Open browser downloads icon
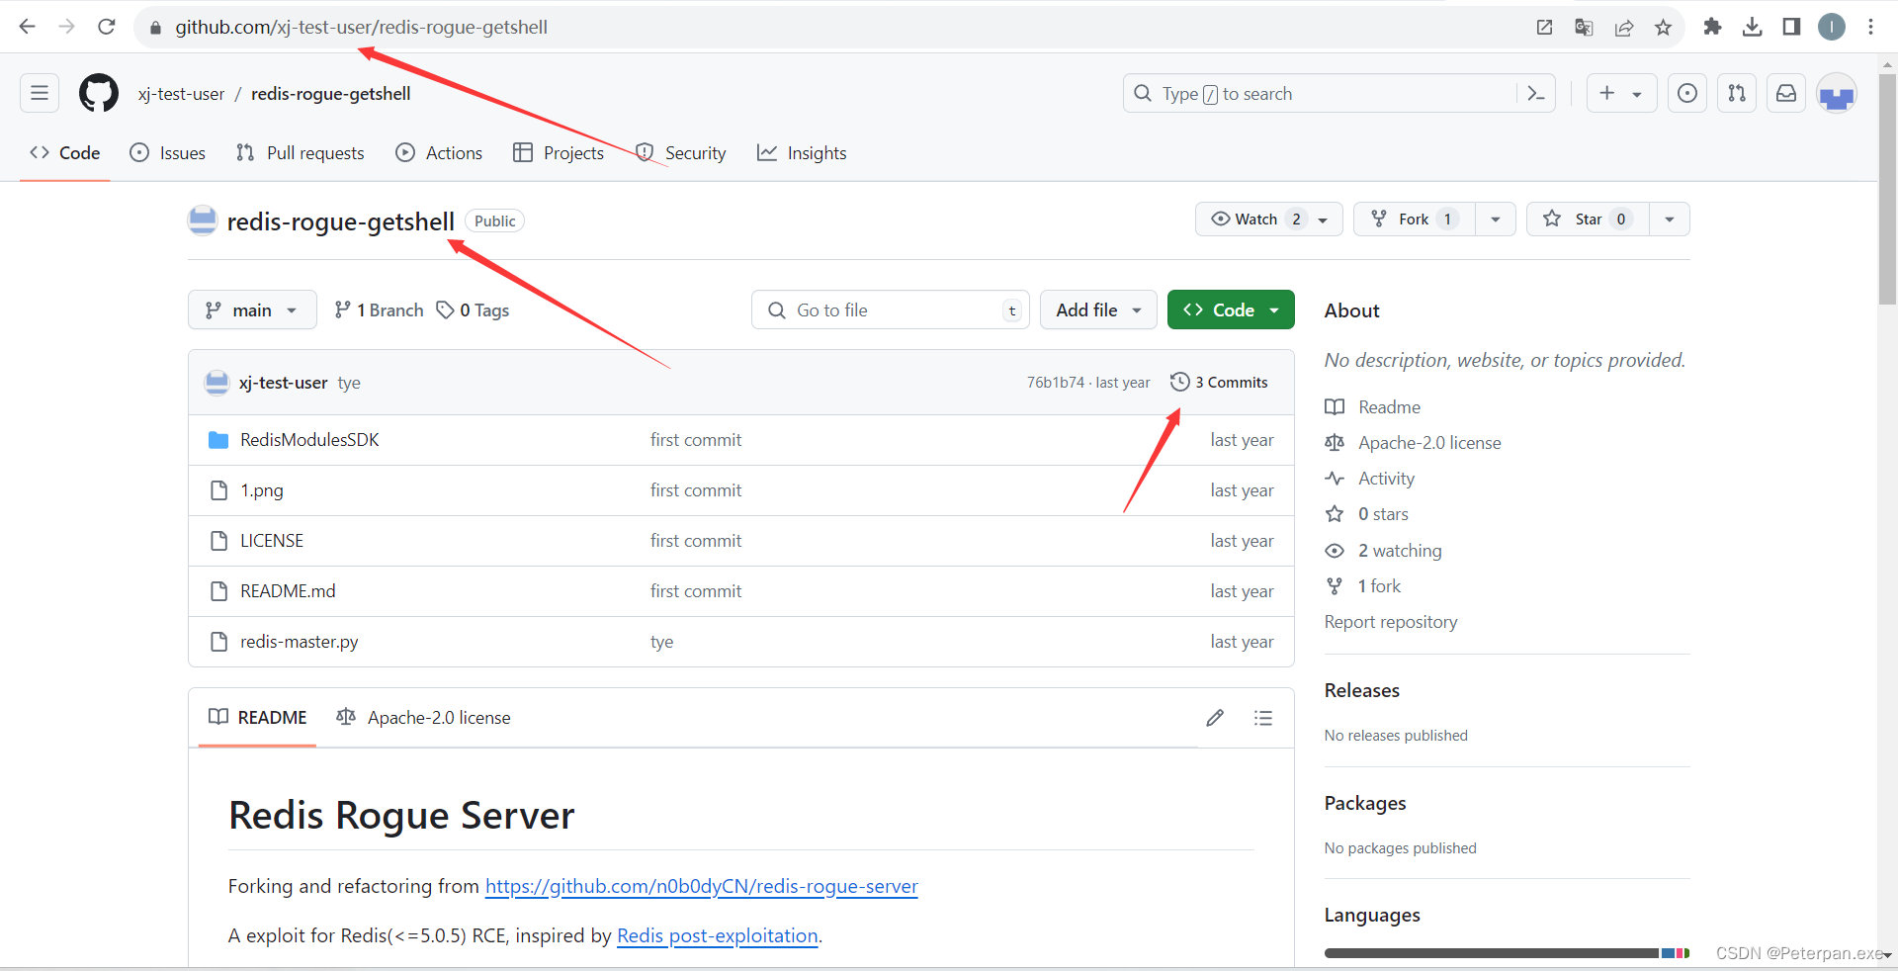The image size is (1898, 971). 1752,27
